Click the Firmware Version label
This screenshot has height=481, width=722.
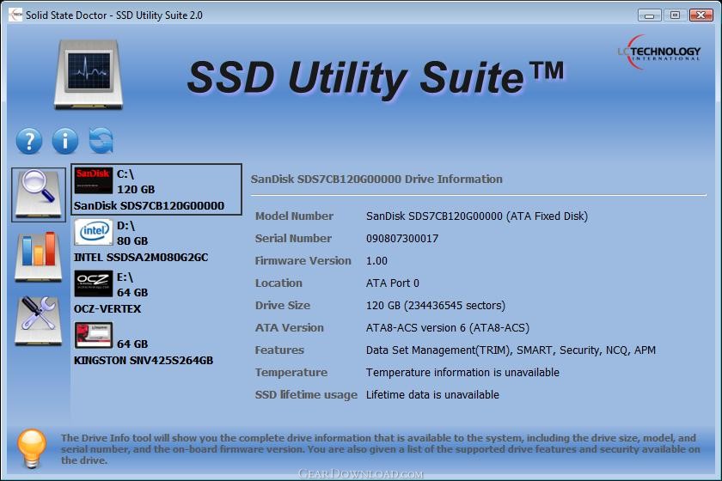click(x=303, y=260)
